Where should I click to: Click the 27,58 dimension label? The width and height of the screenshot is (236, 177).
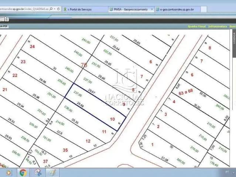164,159
